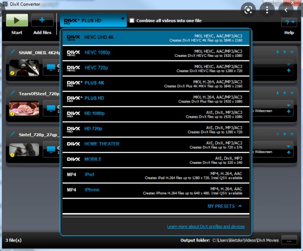
Task: Open the three-dot more options overlay
Action: (x=267, y=10)
